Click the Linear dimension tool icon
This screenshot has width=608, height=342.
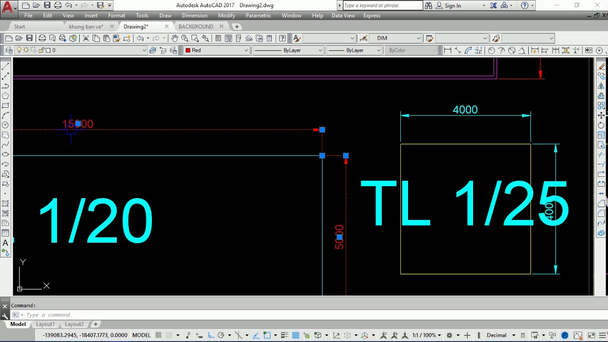(x=447, y=50)
